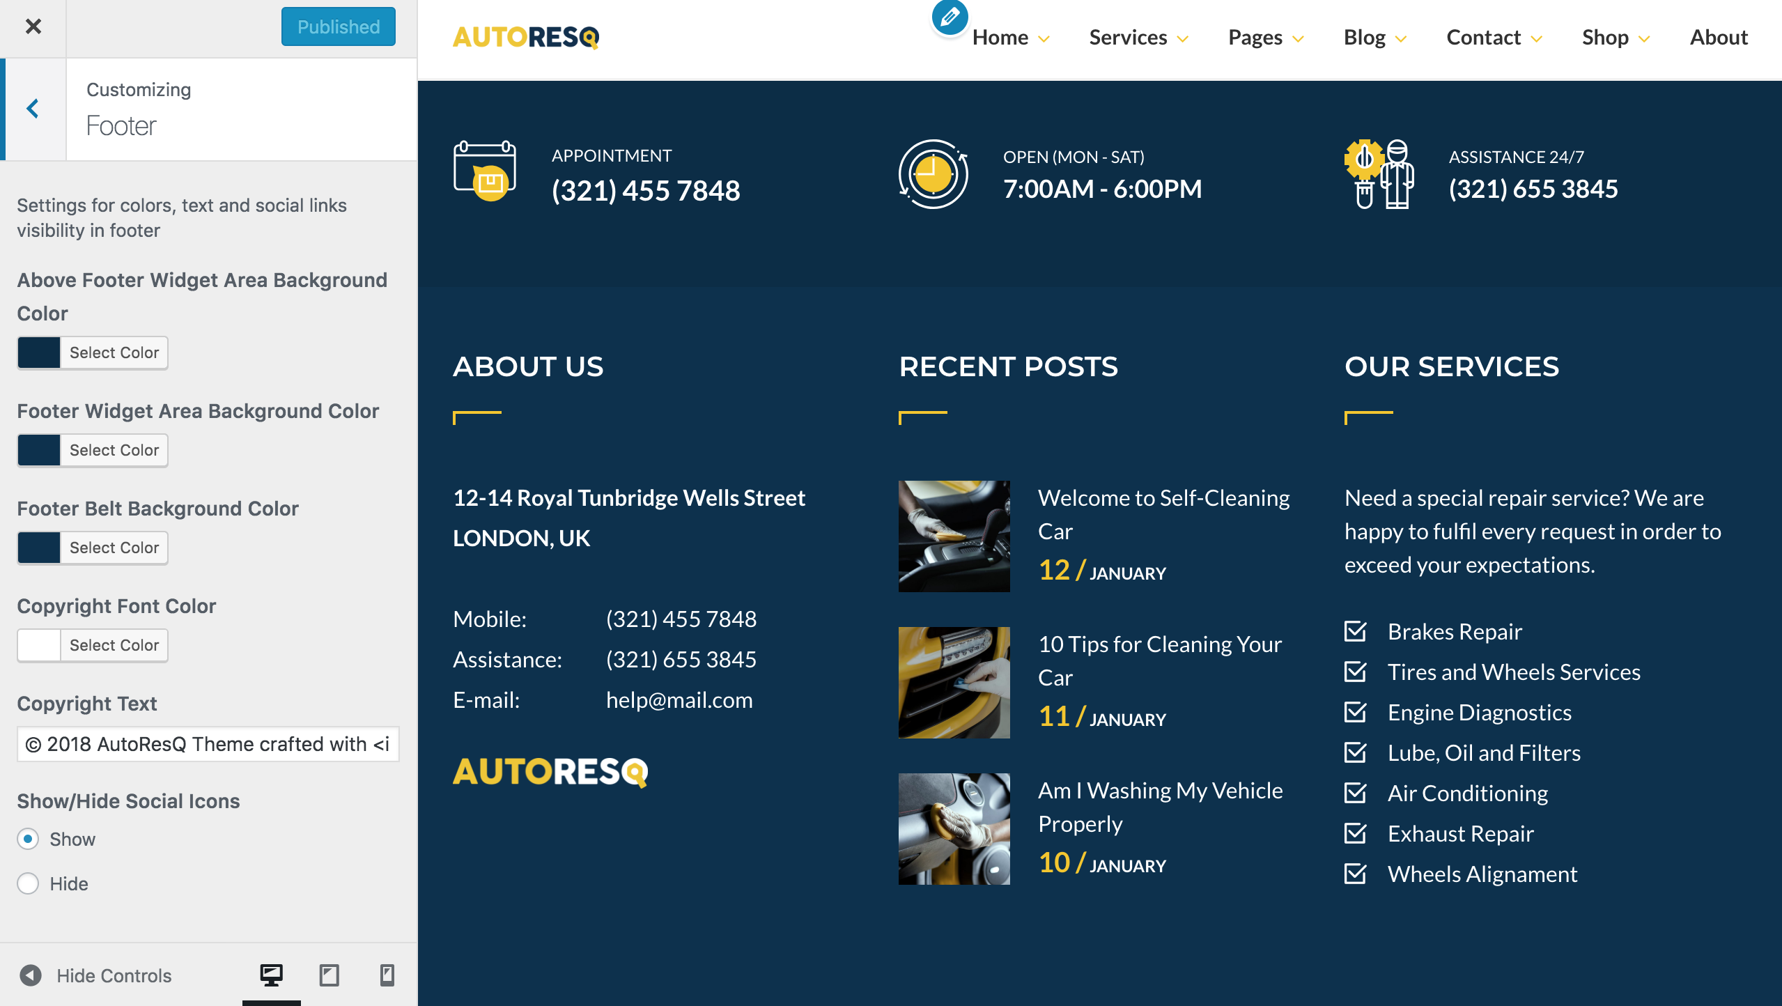
Task: Open the Welcome to Self-Cleaning Car post link
Action: pos(1164,514)
